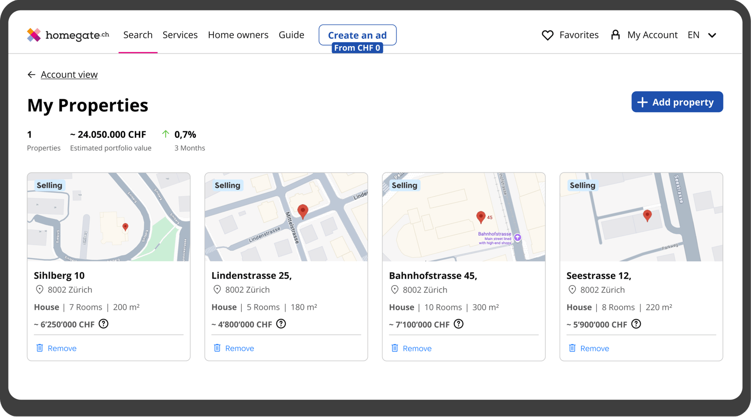Remove the Bahnhofstrasse 45 property
This screenshot has height=417, width=751.
tap(417, 348)
